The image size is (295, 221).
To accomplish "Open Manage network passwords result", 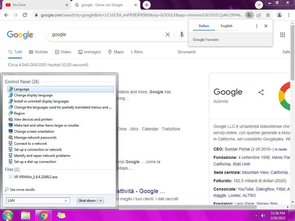I will pos(60,138).
